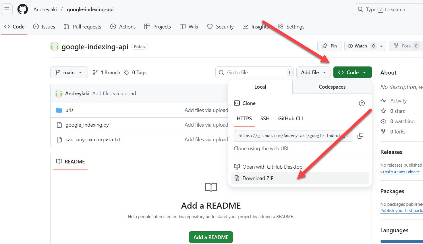Open the main branch selector dropdown
Screen dimensions: 423x244
pos(69,73)
